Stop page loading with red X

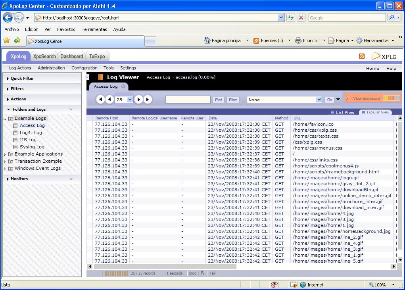[301, 17]
